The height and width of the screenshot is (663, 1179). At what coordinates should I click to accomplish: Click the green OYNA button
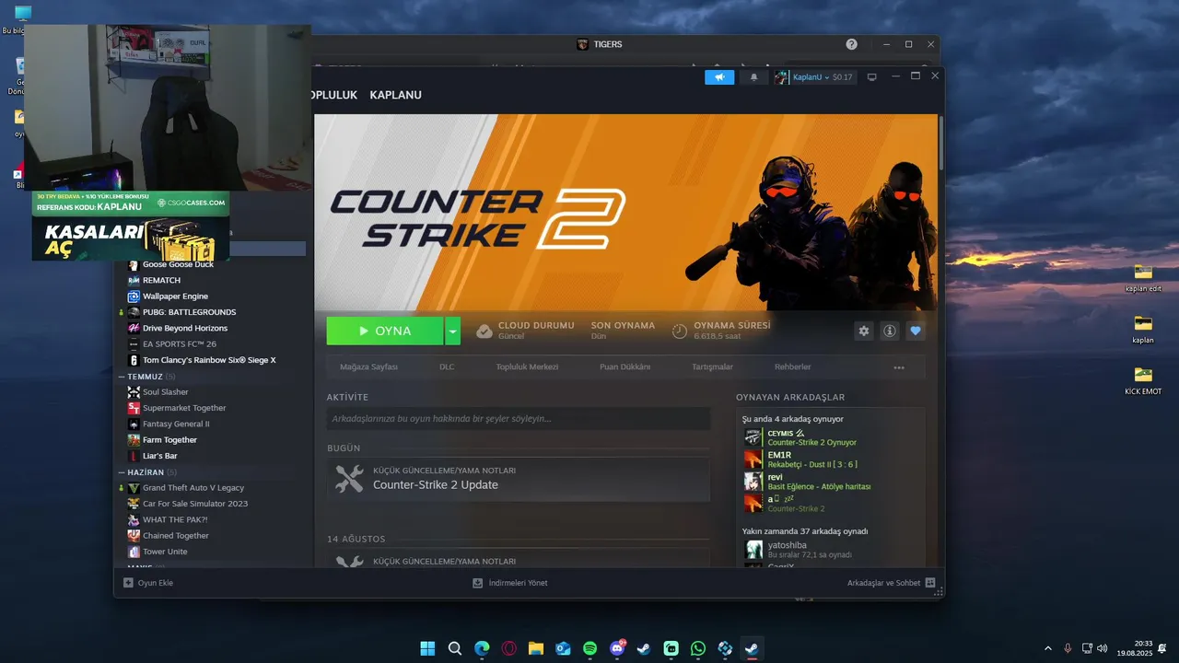pyautogui.click(x=385, y=331)
